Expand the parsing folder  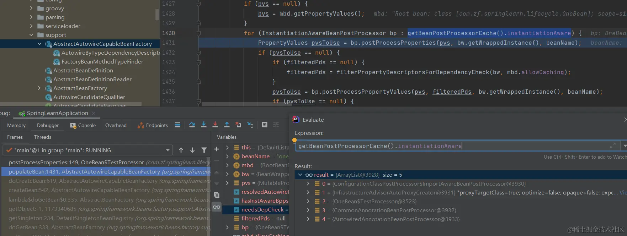click(x=31, y=17)
